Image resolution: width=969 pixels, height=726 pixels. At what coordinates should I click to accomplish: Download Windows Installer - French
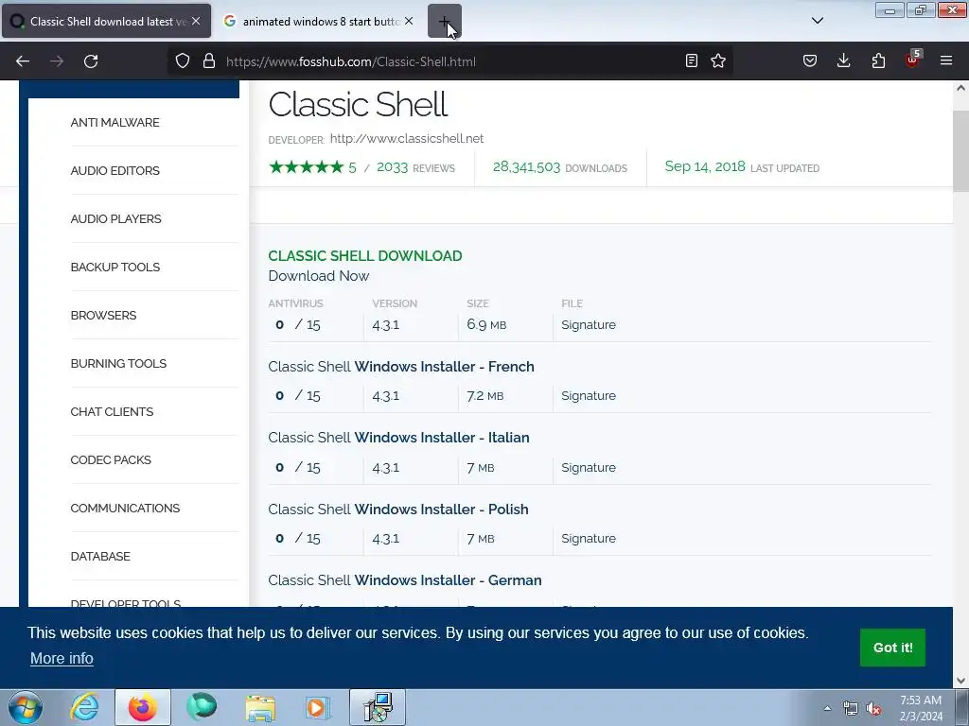pos(400,366)
